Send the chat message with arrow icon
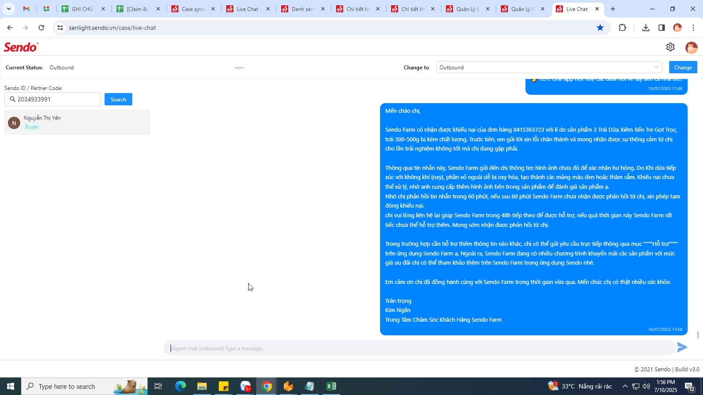 pyautogui.click(x=682, y=347)
